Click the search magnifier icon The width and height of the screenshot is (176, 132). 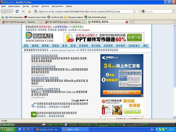[173, 11]
